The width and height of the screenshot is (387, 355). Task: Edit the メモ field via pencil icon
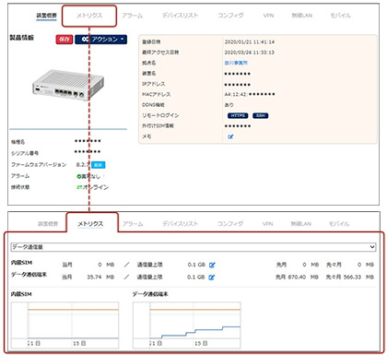[x=230, y=136]
